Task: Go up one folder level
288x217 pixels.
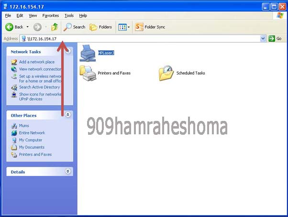Action: coord(55,27)
